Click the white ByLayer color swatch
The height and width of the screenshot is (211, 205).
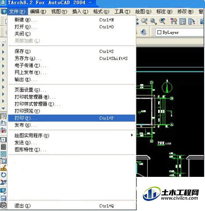point(159,32)
